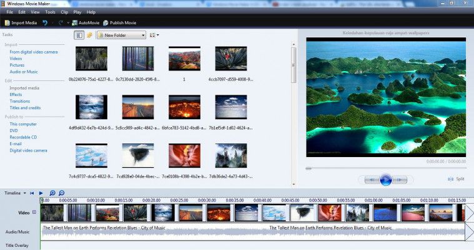
Task: Click the preview seek bar slider
Action: 309,168
